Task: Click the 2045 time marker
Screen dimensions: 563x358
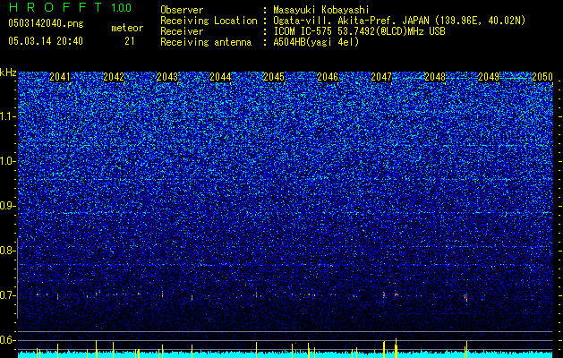Action: (x=274, y=77)
